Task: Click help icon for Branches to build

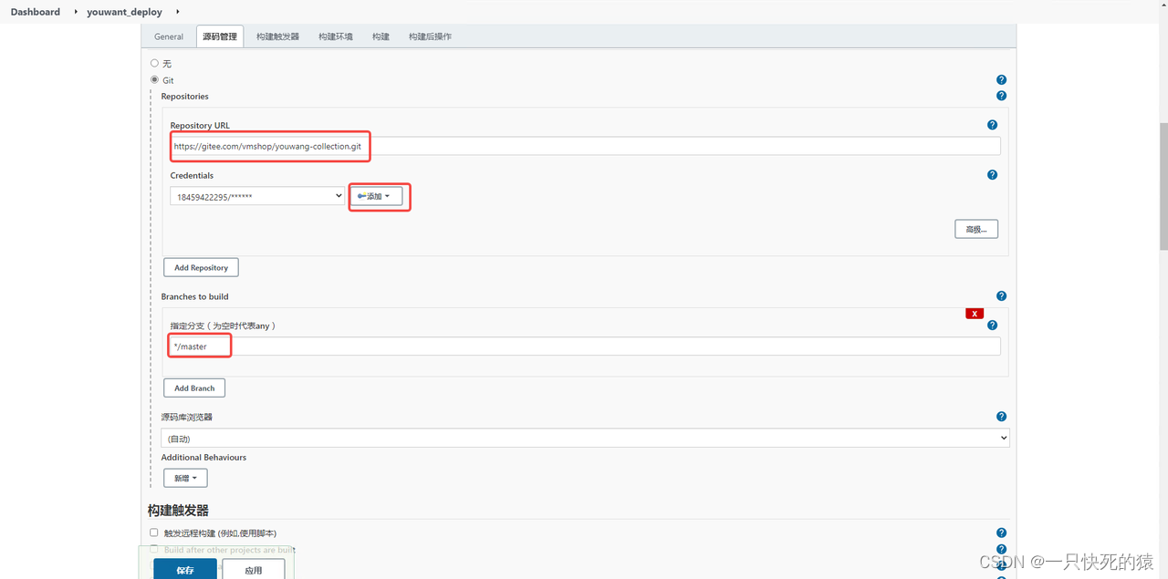Action: click(1001, 296)
